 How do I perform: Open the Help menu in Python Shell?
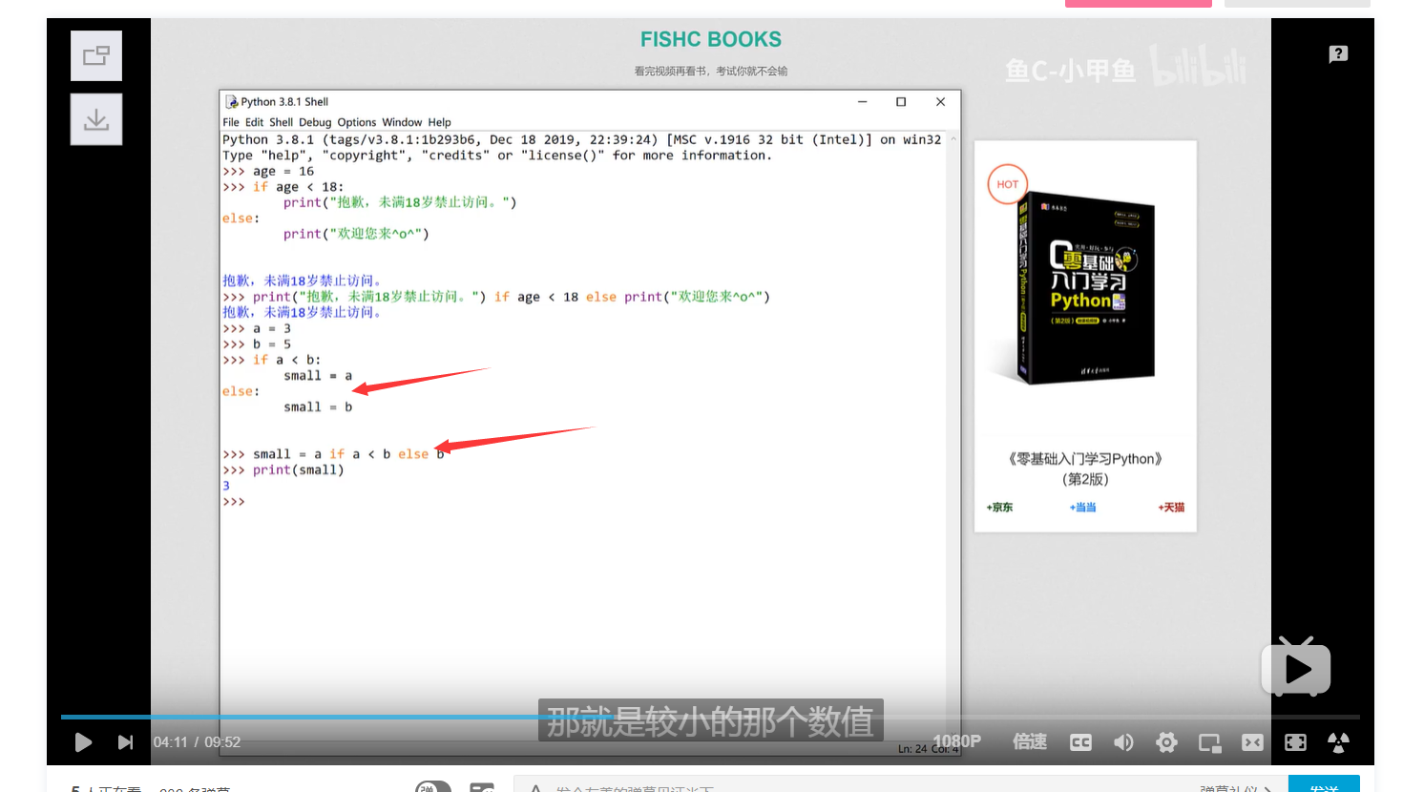439,122
